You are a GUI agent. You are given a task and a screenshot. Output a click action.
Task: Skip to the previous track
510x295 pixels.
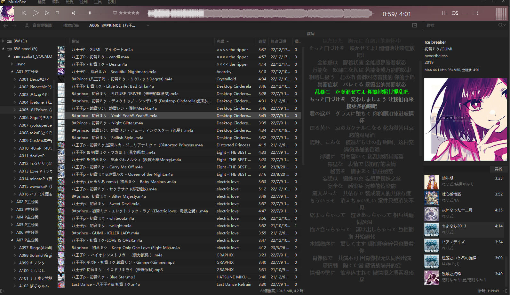point(24,13)
